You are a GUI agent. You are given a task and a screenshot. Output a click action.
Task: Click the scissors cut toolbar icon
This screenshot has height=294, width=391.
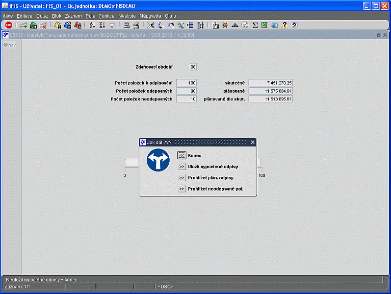(x=151, y=25)
